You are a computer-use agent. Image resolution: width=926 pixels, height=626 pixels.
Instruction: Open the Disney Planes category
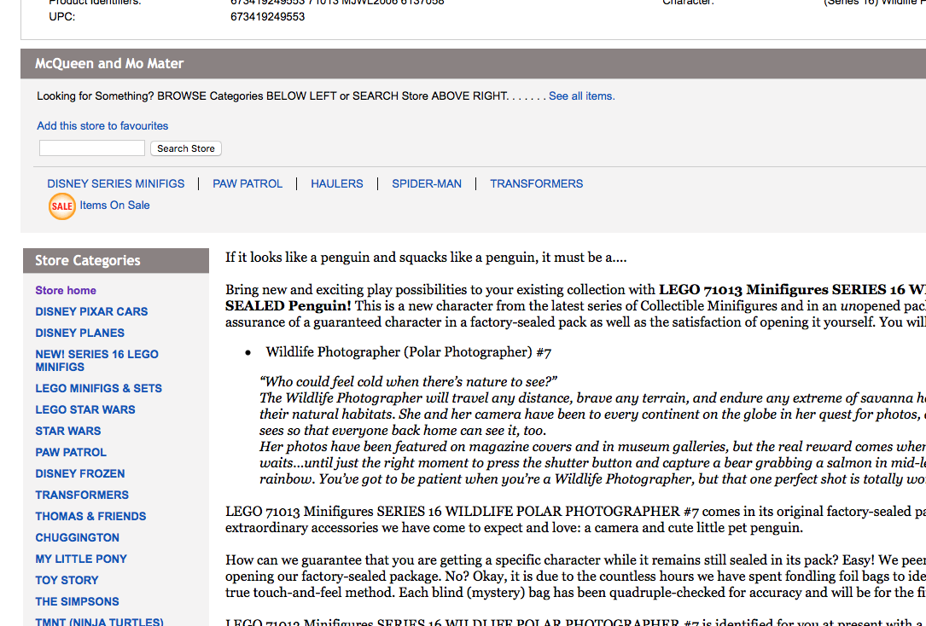pos(80,333)
